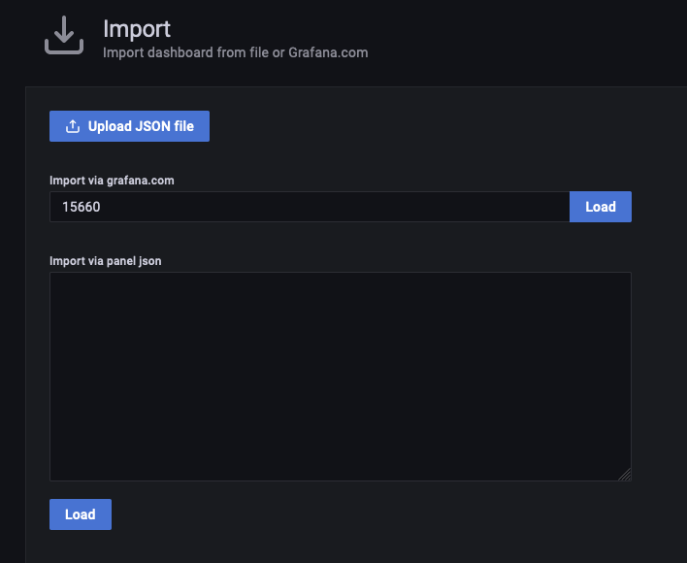Click the 'Import via panel json' label
Screen dimensions: 687x563
[105, 260]
